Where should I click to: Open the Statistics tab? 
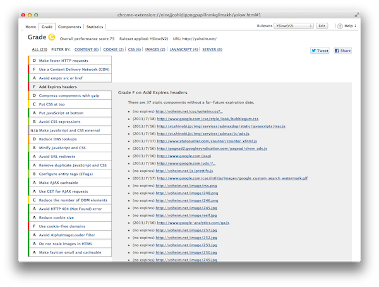click(95, 27)
